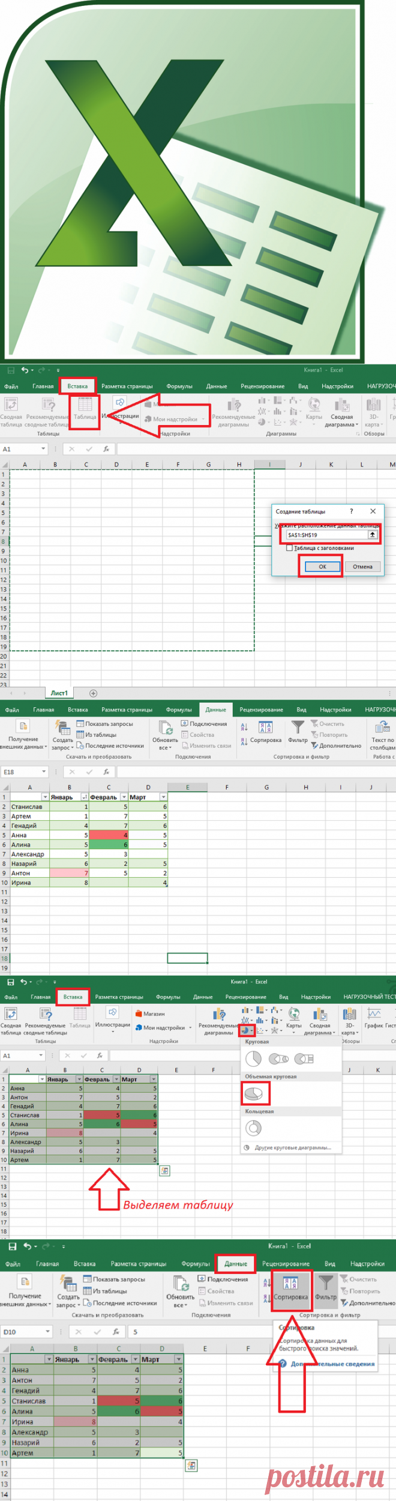396x1501 pixels.
Task: Confirm with OK in Создание таблицы dialog
Action: click(322, 566)
